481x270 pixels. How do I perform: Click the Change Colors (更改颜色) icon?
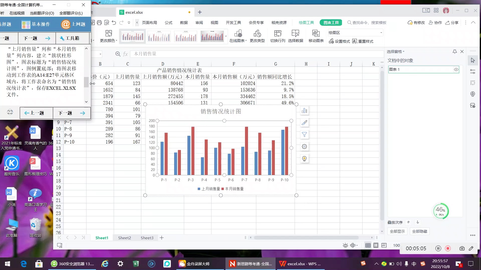click(108, 36)
